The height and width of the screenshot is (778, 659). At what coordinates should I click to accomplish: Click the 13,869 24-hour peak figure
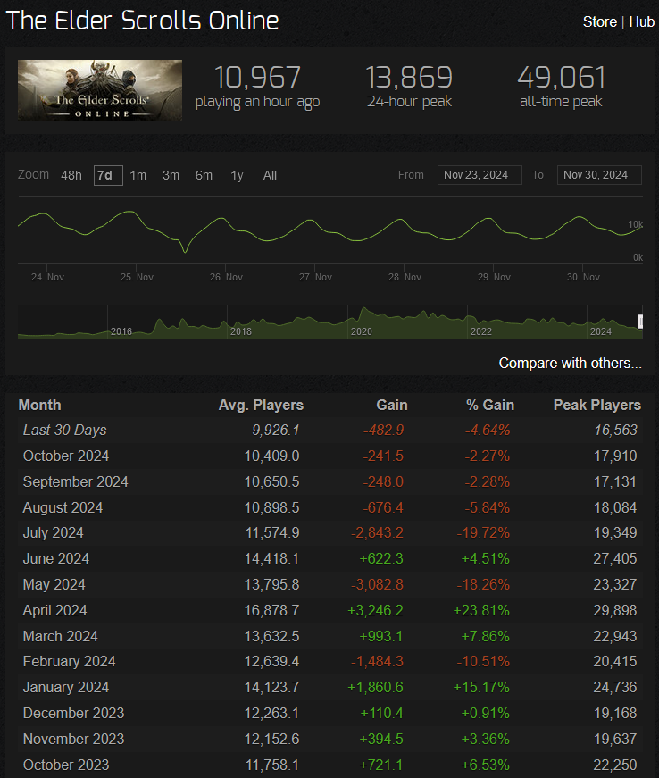coord(409,78)
